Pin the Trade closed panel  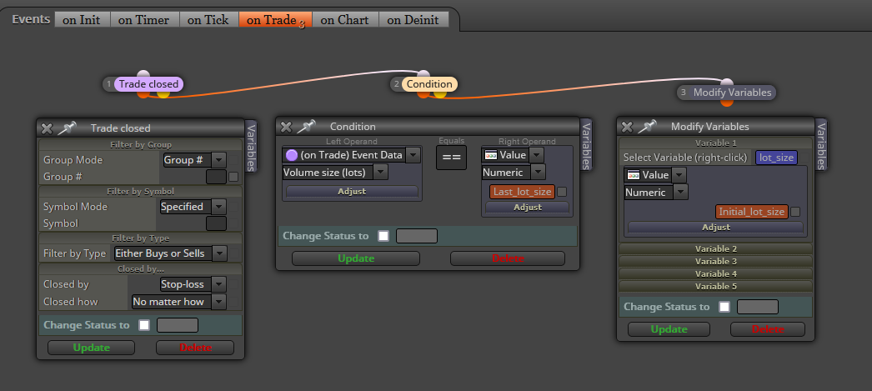pos(67,128)
